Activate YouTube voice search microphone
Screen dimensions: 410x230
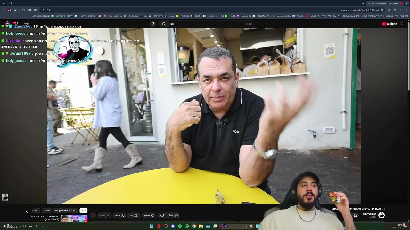tap(153, 24)
